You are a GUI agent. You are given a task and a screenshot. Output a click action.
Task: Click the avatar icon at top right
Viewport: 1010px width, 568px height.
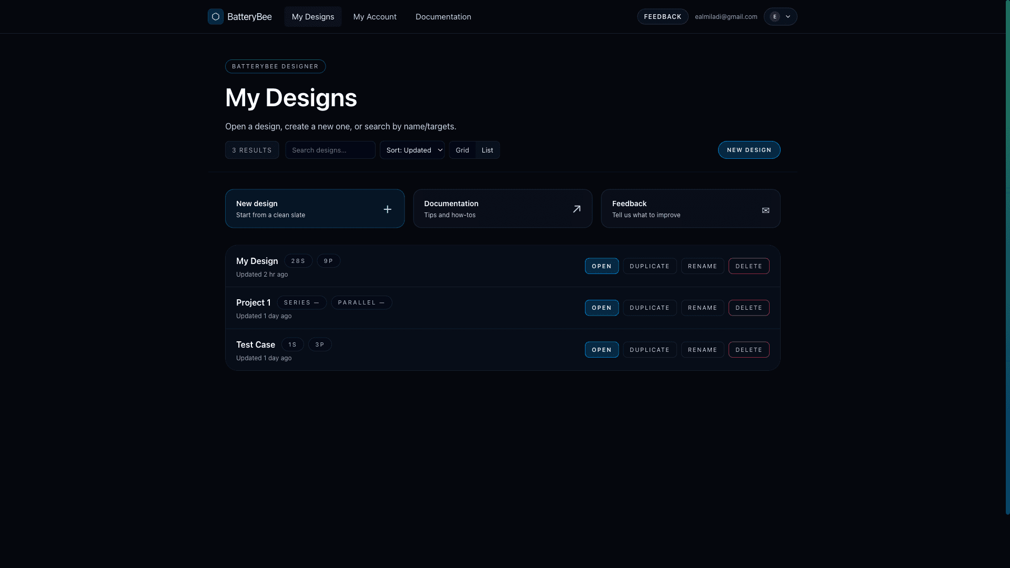(x=774, y=16)
